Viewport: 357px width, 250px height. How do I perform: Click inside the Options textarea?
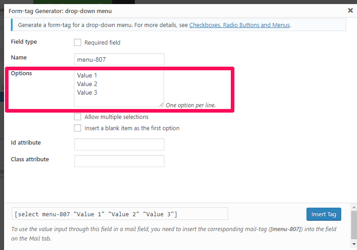(119, 88)
